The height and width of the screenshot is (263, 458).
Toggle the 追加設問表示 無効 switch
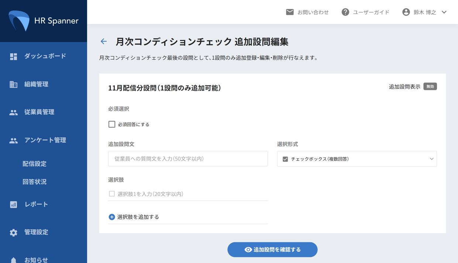click(x=430, y=87)
